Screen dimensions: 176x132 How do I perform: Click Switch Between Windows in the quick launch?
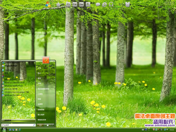13,130
